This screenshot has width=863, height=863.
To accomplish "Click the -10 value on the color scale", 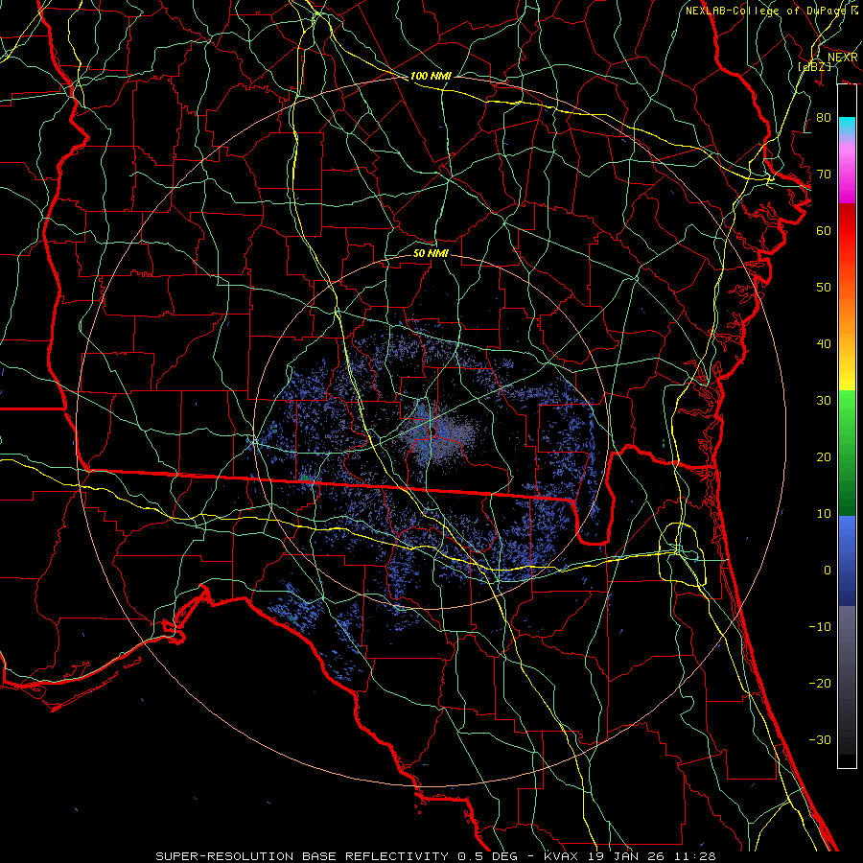I will (820, 627).
